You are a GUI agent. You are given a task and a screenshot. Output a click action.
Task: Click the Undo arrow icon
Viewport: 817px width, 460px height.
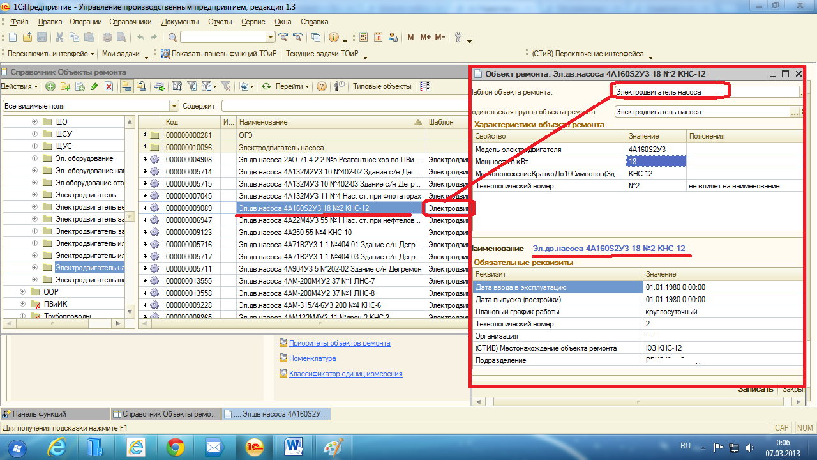140,37
